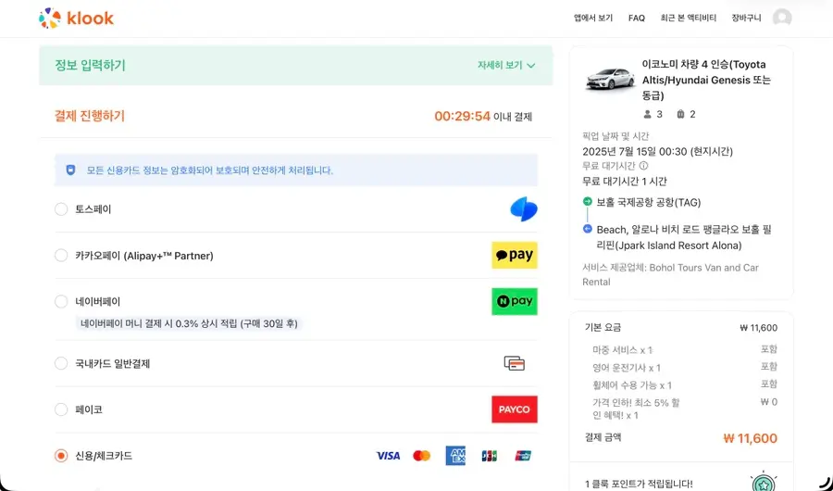The height and width of the screenshot is (491, 833).
Task: Select the 네이버페이 radio option
Action: [61, 302]
